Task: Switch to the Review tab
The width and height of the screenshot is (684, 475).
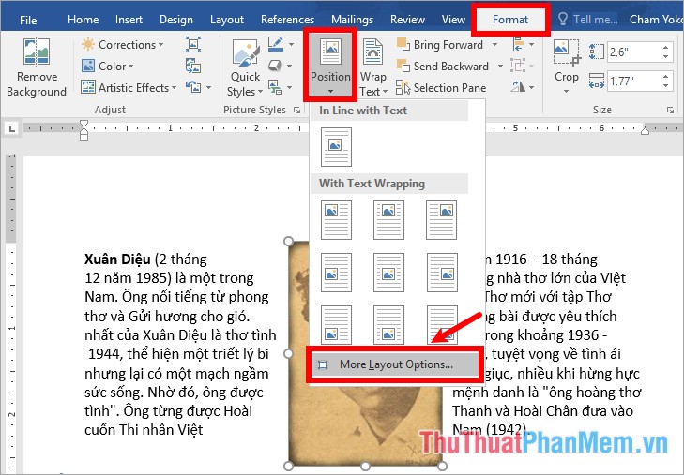Action: [x=407, y=20]
